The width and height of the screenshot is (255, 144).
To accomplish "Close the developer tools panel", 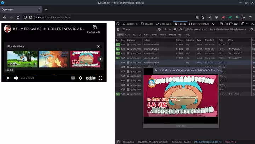I will [x=253, y=24].
